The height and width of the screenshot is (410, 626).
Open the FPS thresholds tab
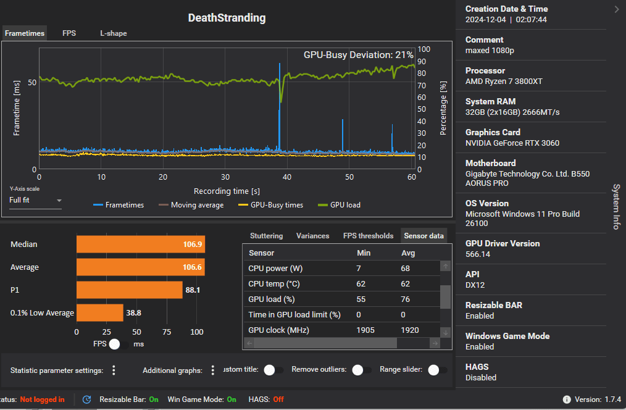coord(368,235)
